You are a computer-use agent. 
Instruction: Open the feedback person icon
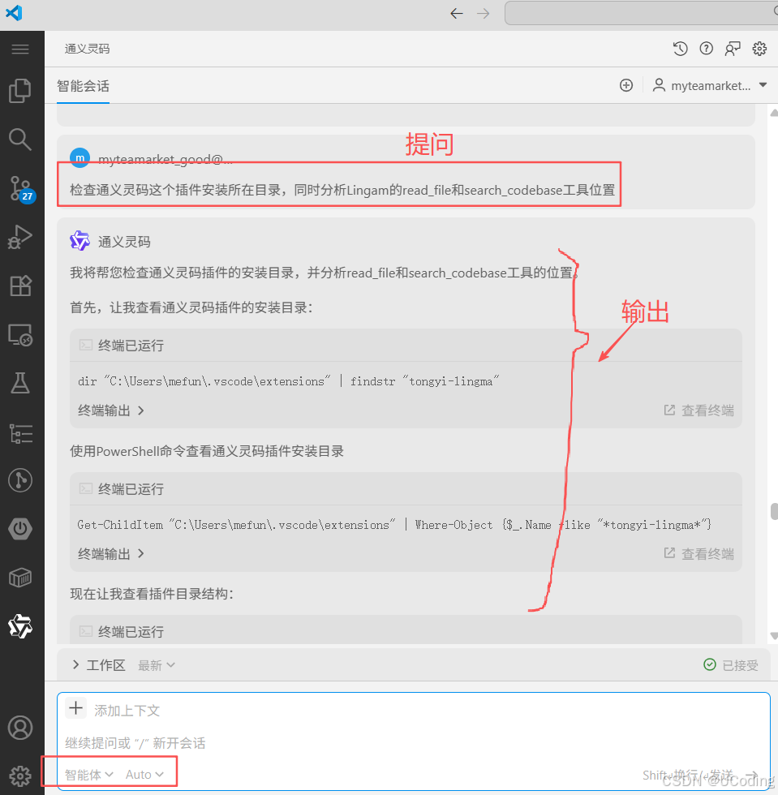tap(733, 49)
